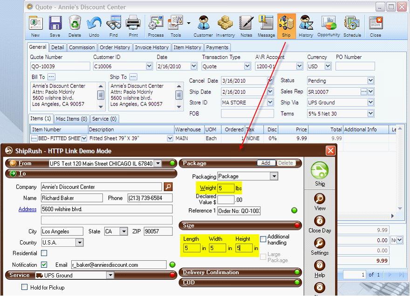Open the Currency dropdown arrow
This screenshot has height=296, width=410.
(x=328, y=66)
